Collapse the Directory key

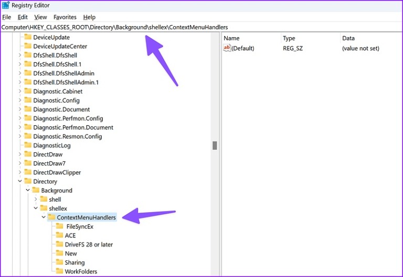(x=20, y=181)
